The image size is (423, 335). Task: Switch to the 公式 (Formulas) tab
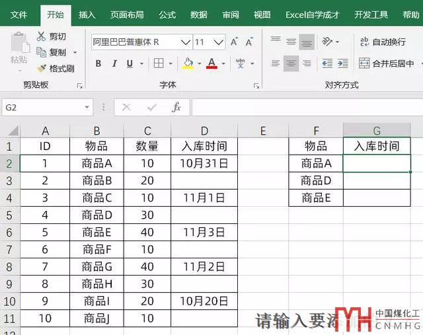pyautogui.click(x=167, y=15)
